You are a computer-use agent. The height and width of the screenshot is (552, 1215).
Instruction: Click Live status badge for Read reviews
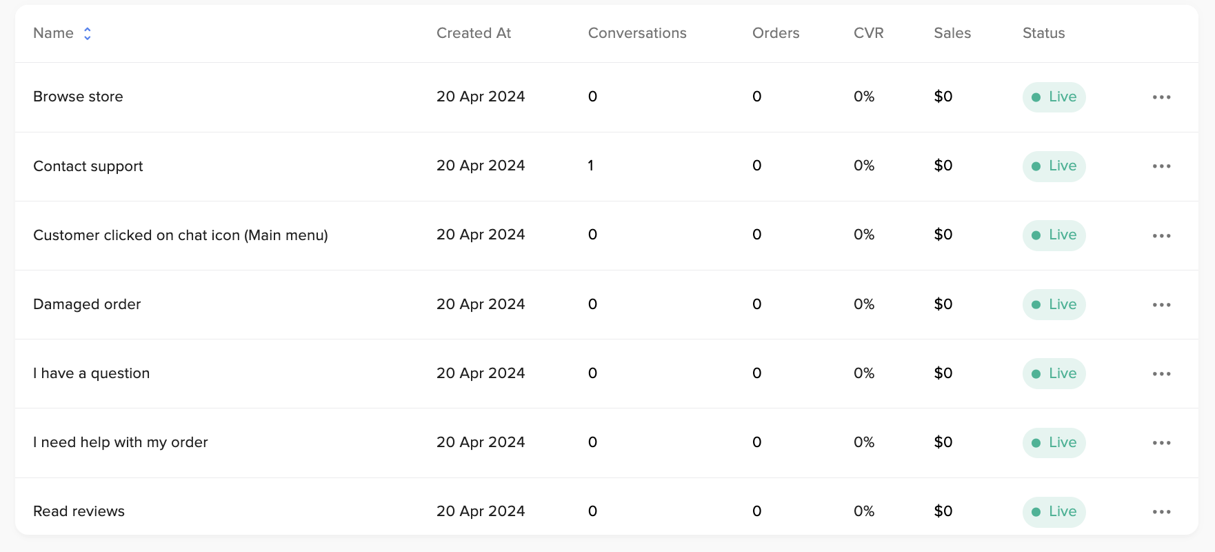(x=1054, y=512)
